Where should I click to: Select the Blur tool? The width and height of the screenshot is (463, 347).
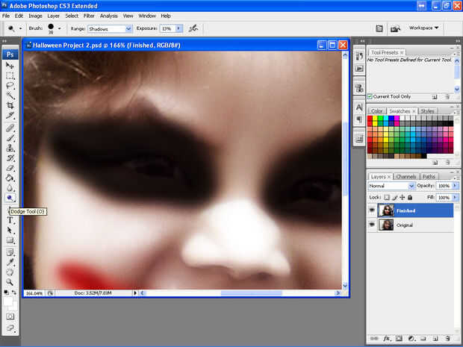pos(10,187)
